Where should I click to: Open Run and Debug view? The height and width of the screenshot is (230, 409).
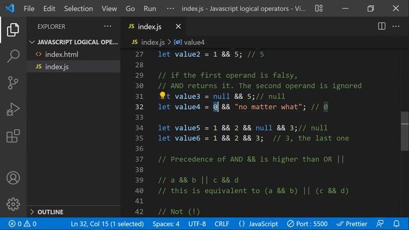(13, 109)
